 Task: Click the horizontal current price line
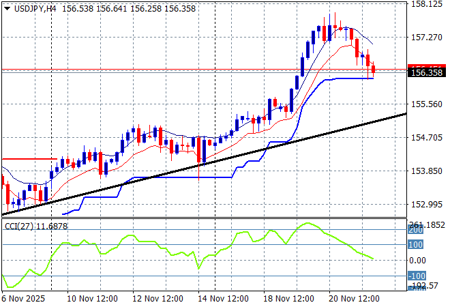coord(205,70)
